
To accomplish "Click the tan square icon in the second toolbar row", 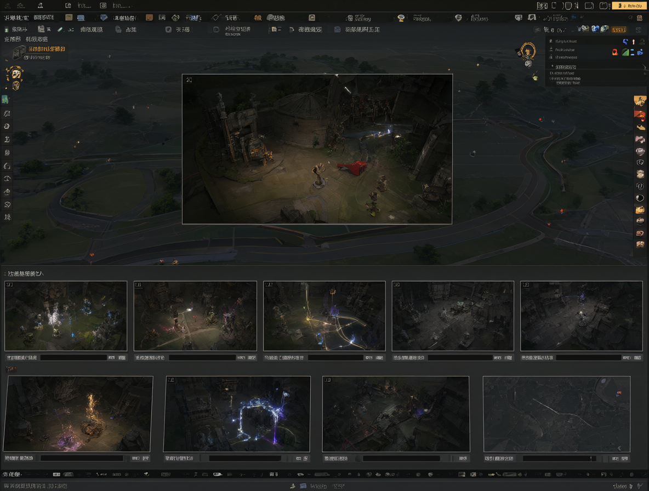I will click(69, 18).
